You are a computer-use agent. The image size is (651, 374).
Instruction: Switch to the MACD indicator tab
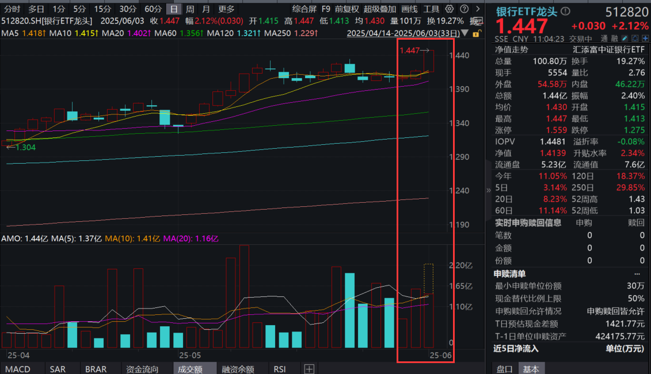coord(17,369)
